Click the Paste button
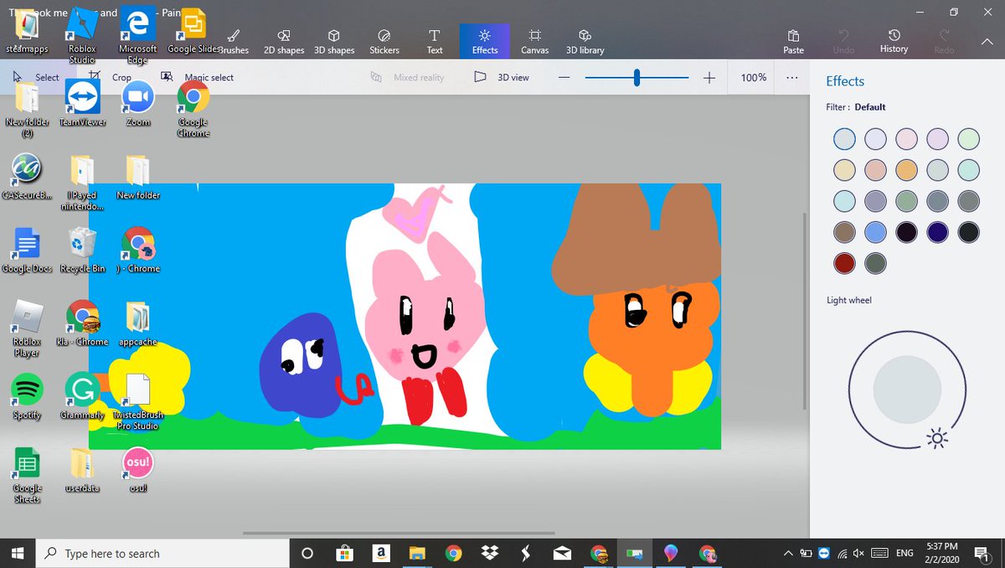The image size is (1005, 568). click(x=793, y=41)
